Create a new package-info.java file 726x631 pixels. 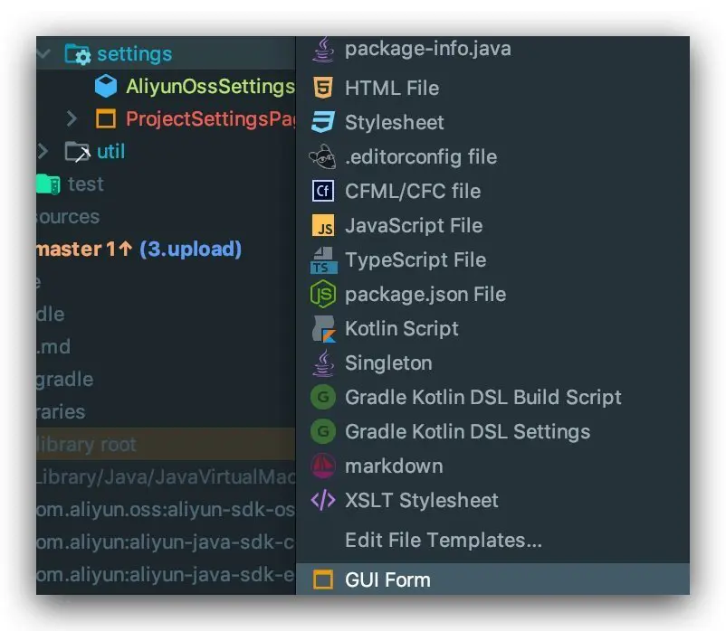[x=427, y=49]
